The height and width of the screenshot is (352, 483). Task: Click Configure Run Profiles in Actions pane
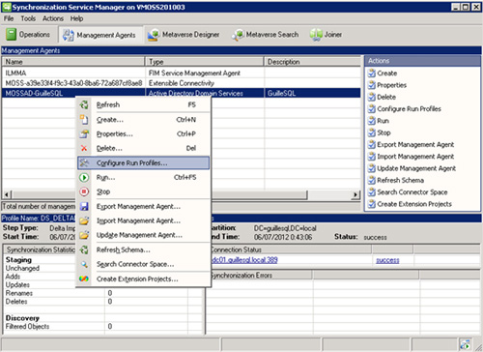tap(409, 109)
